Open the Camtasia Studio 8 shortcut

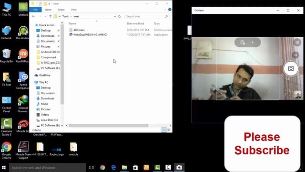(6, 127)
